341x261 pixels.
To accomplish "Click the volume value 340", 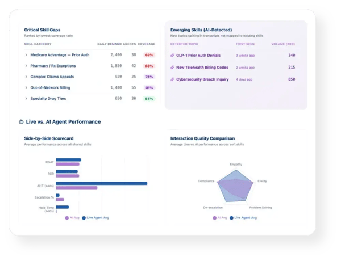I will coord(292,56).
